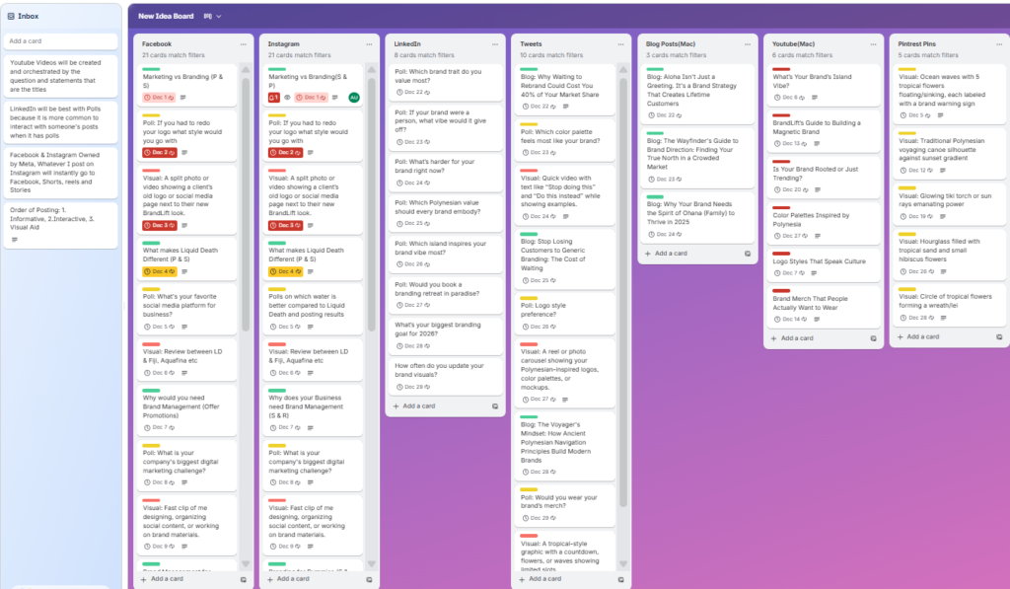Click create-from-template icon in LinkedIn list
1010x589 pixels.
click(495, 405)
